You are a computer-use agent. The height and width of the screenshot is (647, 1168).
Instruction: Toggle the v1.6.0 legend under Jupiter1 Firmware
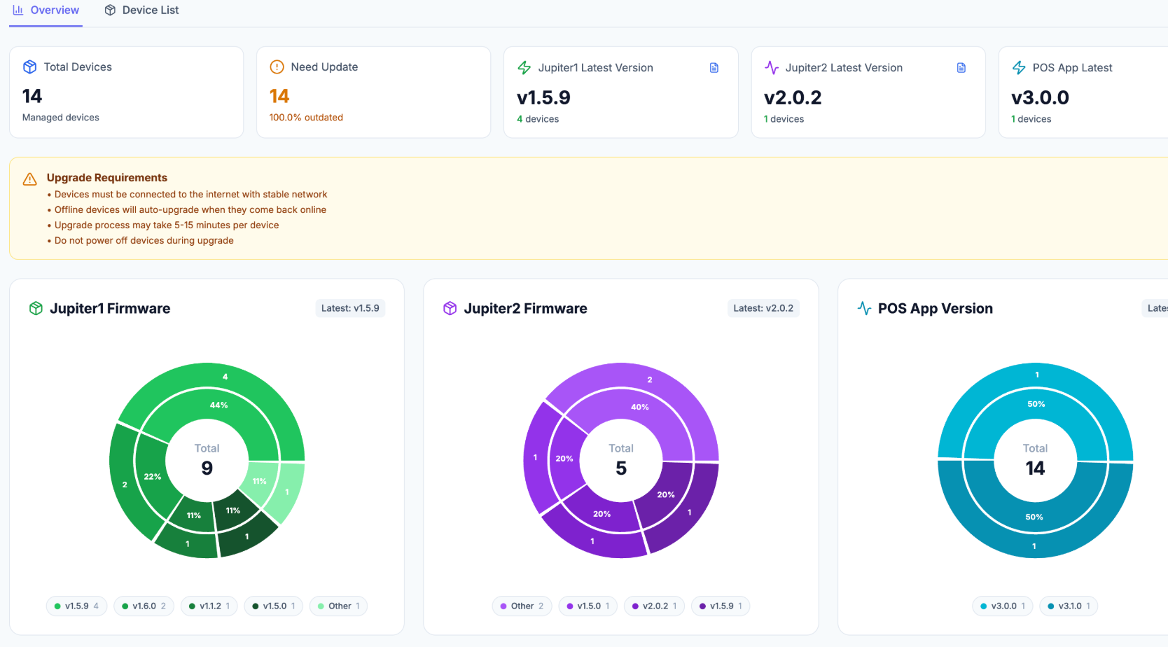pos(144,606)
